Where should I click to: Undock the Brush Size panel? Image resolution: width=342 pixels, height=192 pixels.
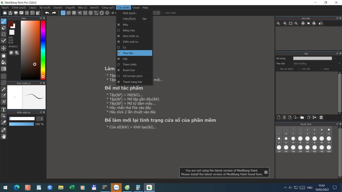(x=337, y=124)
